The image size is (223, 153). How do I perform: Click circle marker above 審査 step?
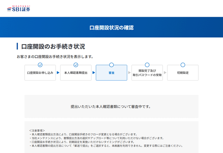[111, 65]
